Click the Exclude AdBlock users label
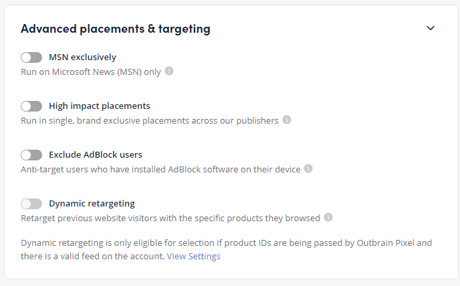 pyautogui.click(x=96, y=154)
